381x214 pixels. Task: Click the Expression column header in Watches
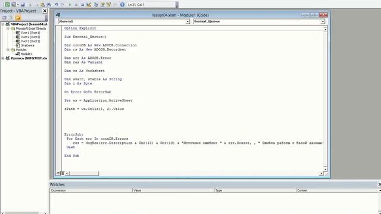pyautogui.click(x=91, y=190)
